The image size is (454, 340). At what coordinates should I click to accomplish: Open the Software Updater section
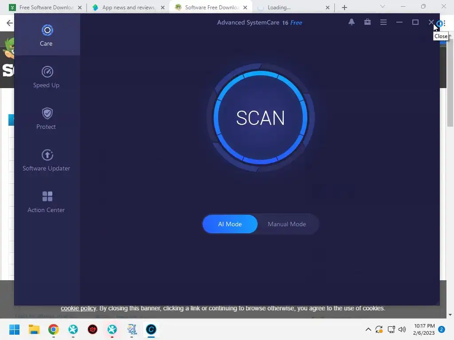tap(47, 160)
